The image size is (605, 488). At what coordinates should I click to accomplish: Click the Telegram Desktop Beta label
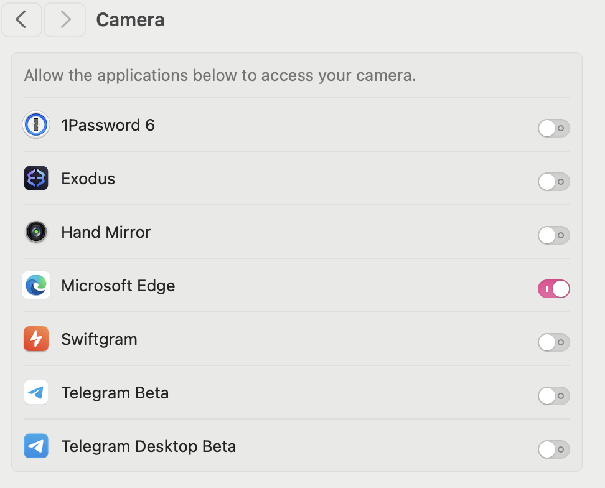pyautogui.click(x=148, y=446)
